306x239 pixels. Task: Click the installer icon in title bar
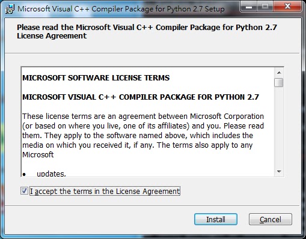point(10,9)
